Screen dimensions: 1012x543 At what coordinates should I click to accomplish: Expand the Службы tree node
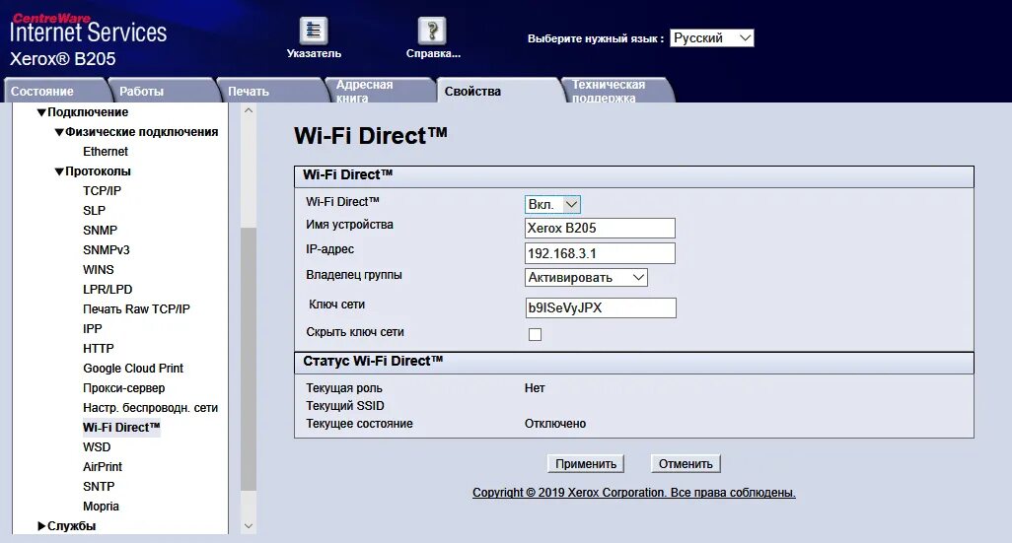(x=41, y=526)
